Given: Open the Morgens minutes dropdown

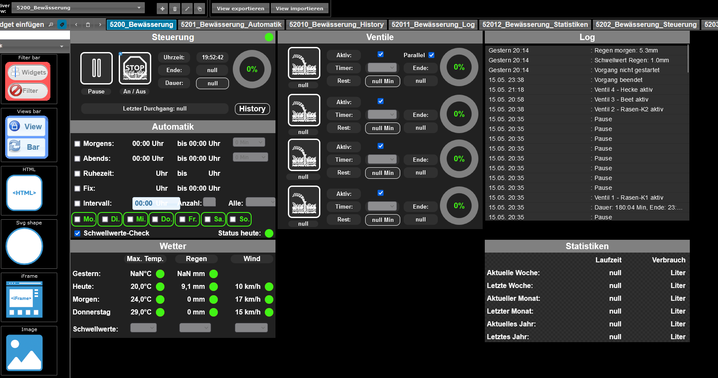Looking at the screenshot, I should [x=249, y=142].
